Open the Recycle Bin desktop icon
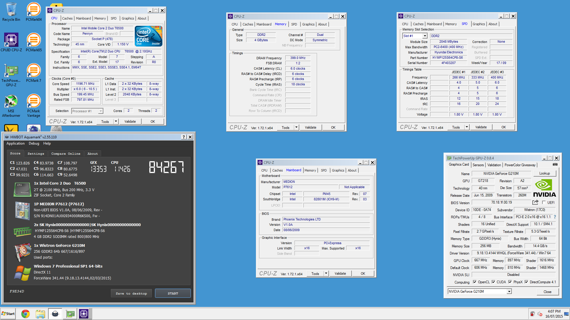The width and height of the screenshot is (570, 320). pos(11,12)
